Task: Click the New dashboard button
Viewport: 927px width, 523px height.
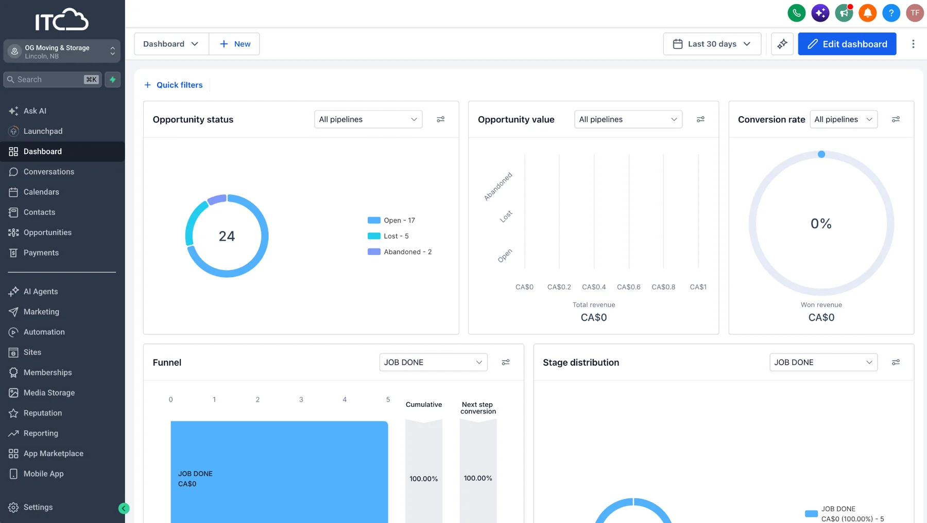Action: click(x=235, y=44)
